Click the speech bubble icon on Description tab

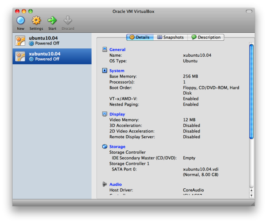click(x=194, y=37)
